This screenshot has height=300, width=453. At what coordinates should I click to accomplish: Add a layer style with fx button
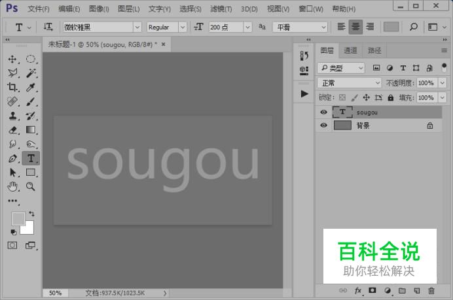358,290
